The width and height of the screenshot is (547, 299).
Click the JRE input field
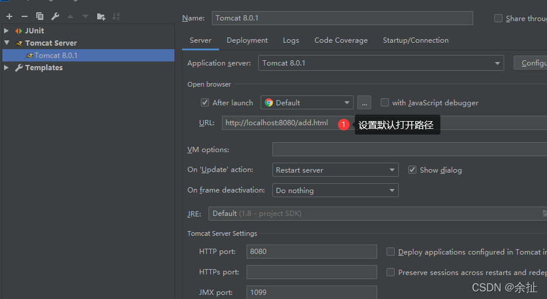[378, 213]
